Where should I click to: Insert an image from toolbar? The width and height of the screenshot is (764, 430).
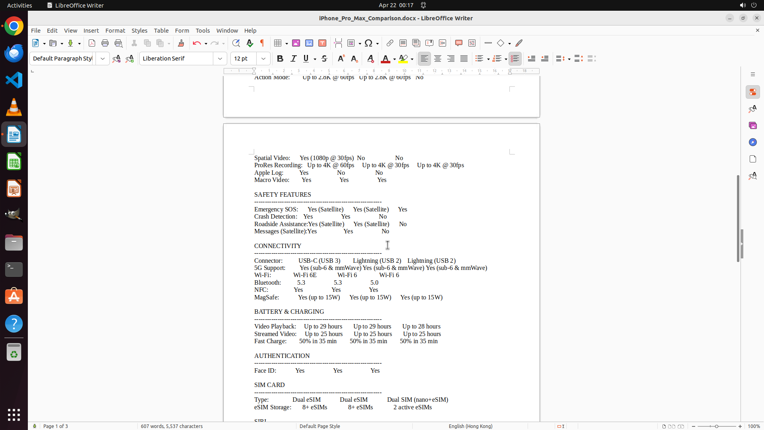296,43
